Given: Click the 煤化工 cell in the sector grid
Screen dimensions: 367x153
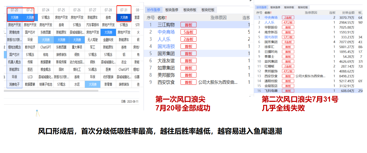Looking at the screenshot, I should 77,69.
